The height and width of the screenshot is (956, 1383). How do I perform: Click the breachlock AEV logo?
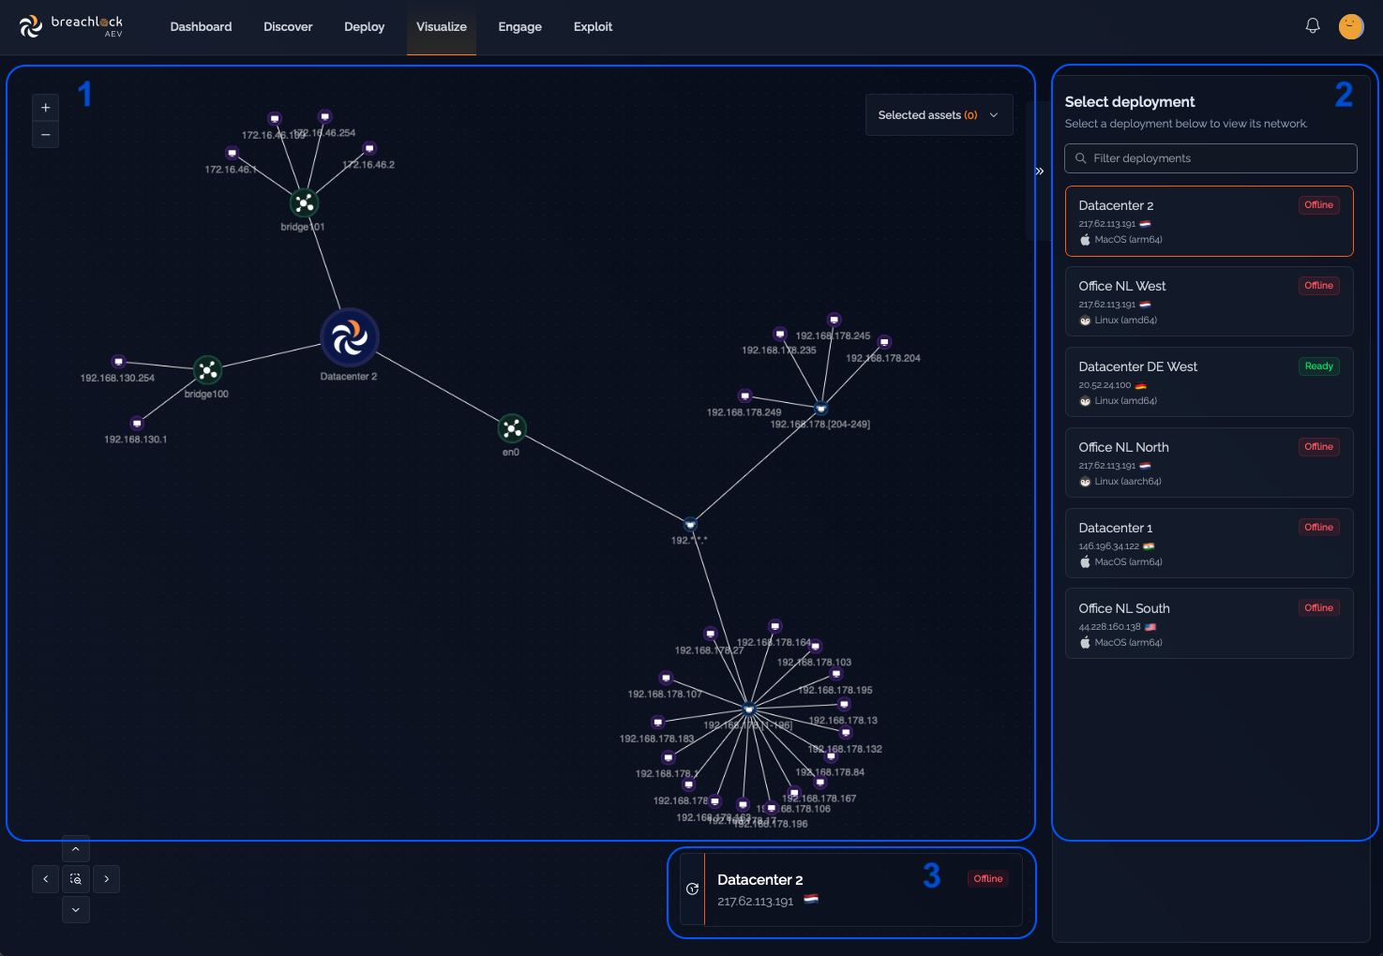71,26
